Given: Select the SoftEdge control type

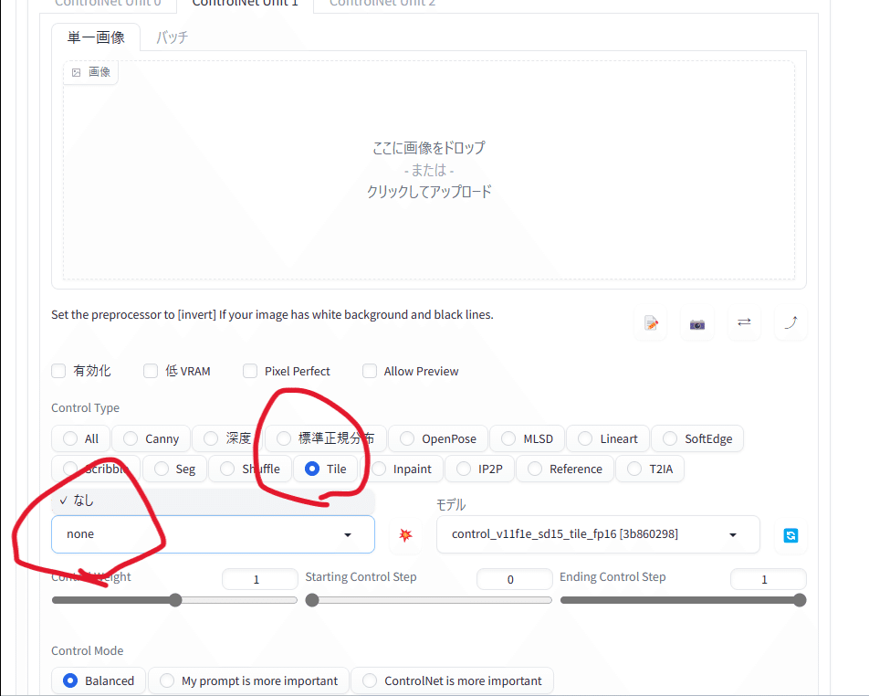Looking at the screenshot, I should click(697, 438).
